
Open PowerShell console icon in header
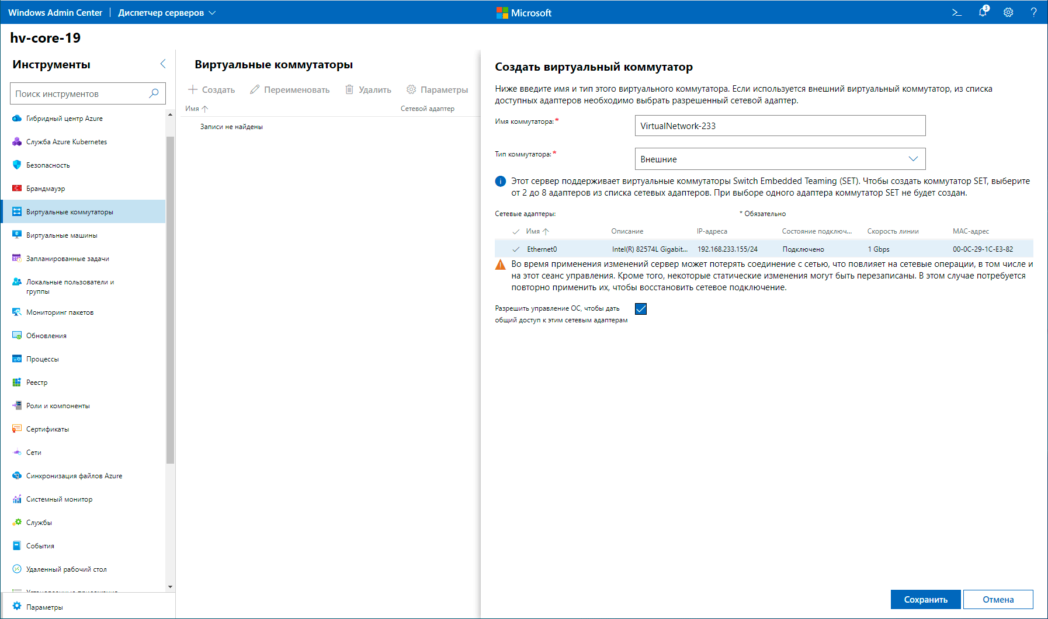click(956, 12)
